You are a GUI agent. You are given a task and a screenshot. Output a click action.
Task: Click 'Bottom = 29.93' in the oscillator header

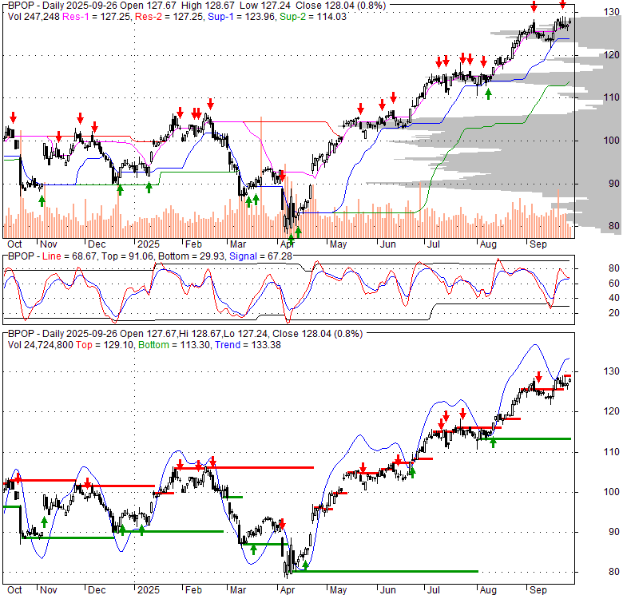pyautogui.click(x=192, y=256)
